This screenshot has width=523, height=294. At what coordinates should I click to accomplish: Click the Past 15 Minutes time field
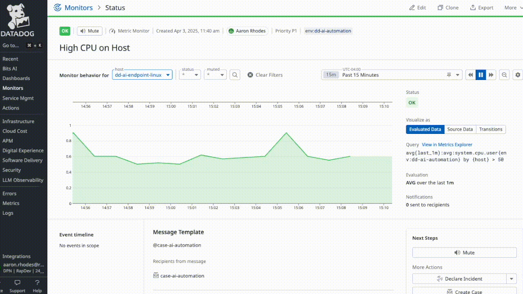click(x=392, y=75)
